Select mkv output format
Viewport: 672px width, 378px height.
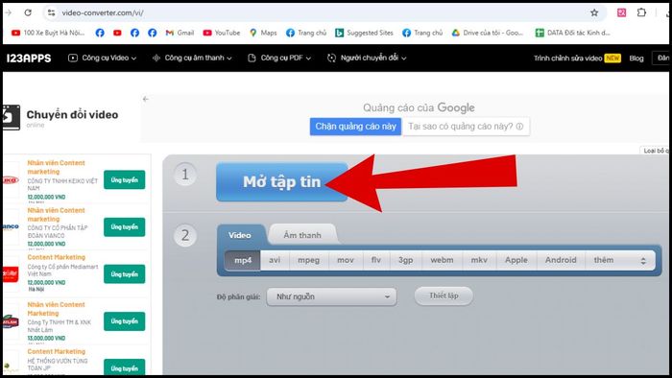coord(479,260)
